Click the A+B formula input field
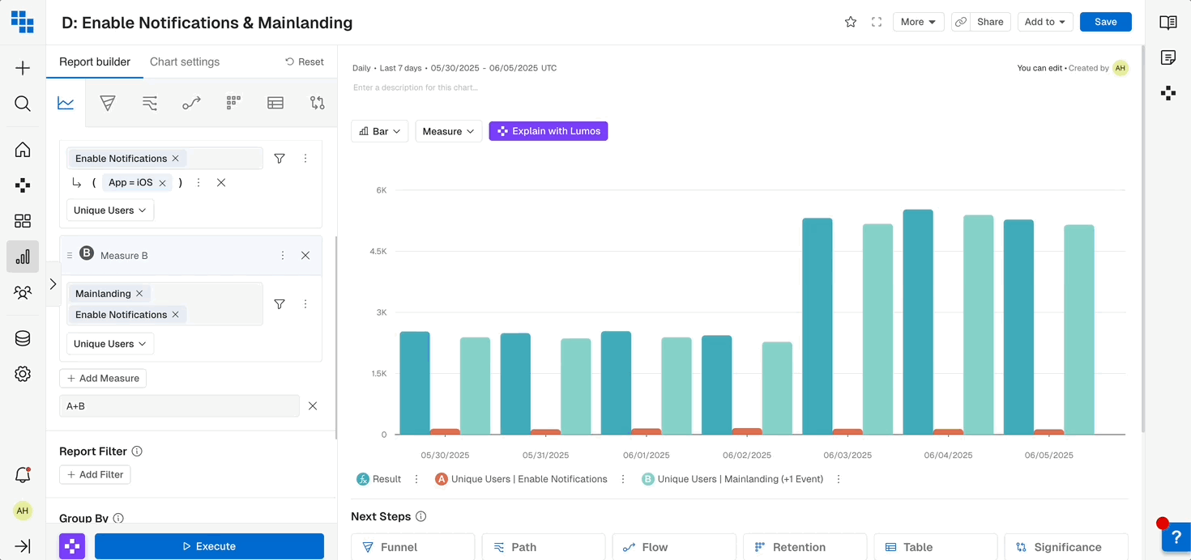1191x560 pixels. [x=179, y=406]
